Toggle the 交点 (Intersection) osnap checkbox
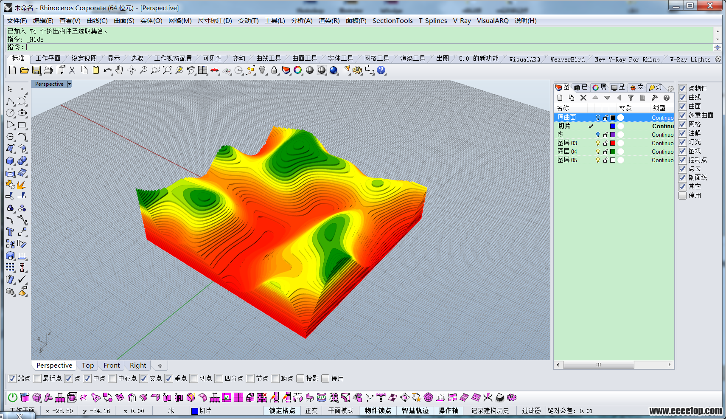 (x=143, y=378)
